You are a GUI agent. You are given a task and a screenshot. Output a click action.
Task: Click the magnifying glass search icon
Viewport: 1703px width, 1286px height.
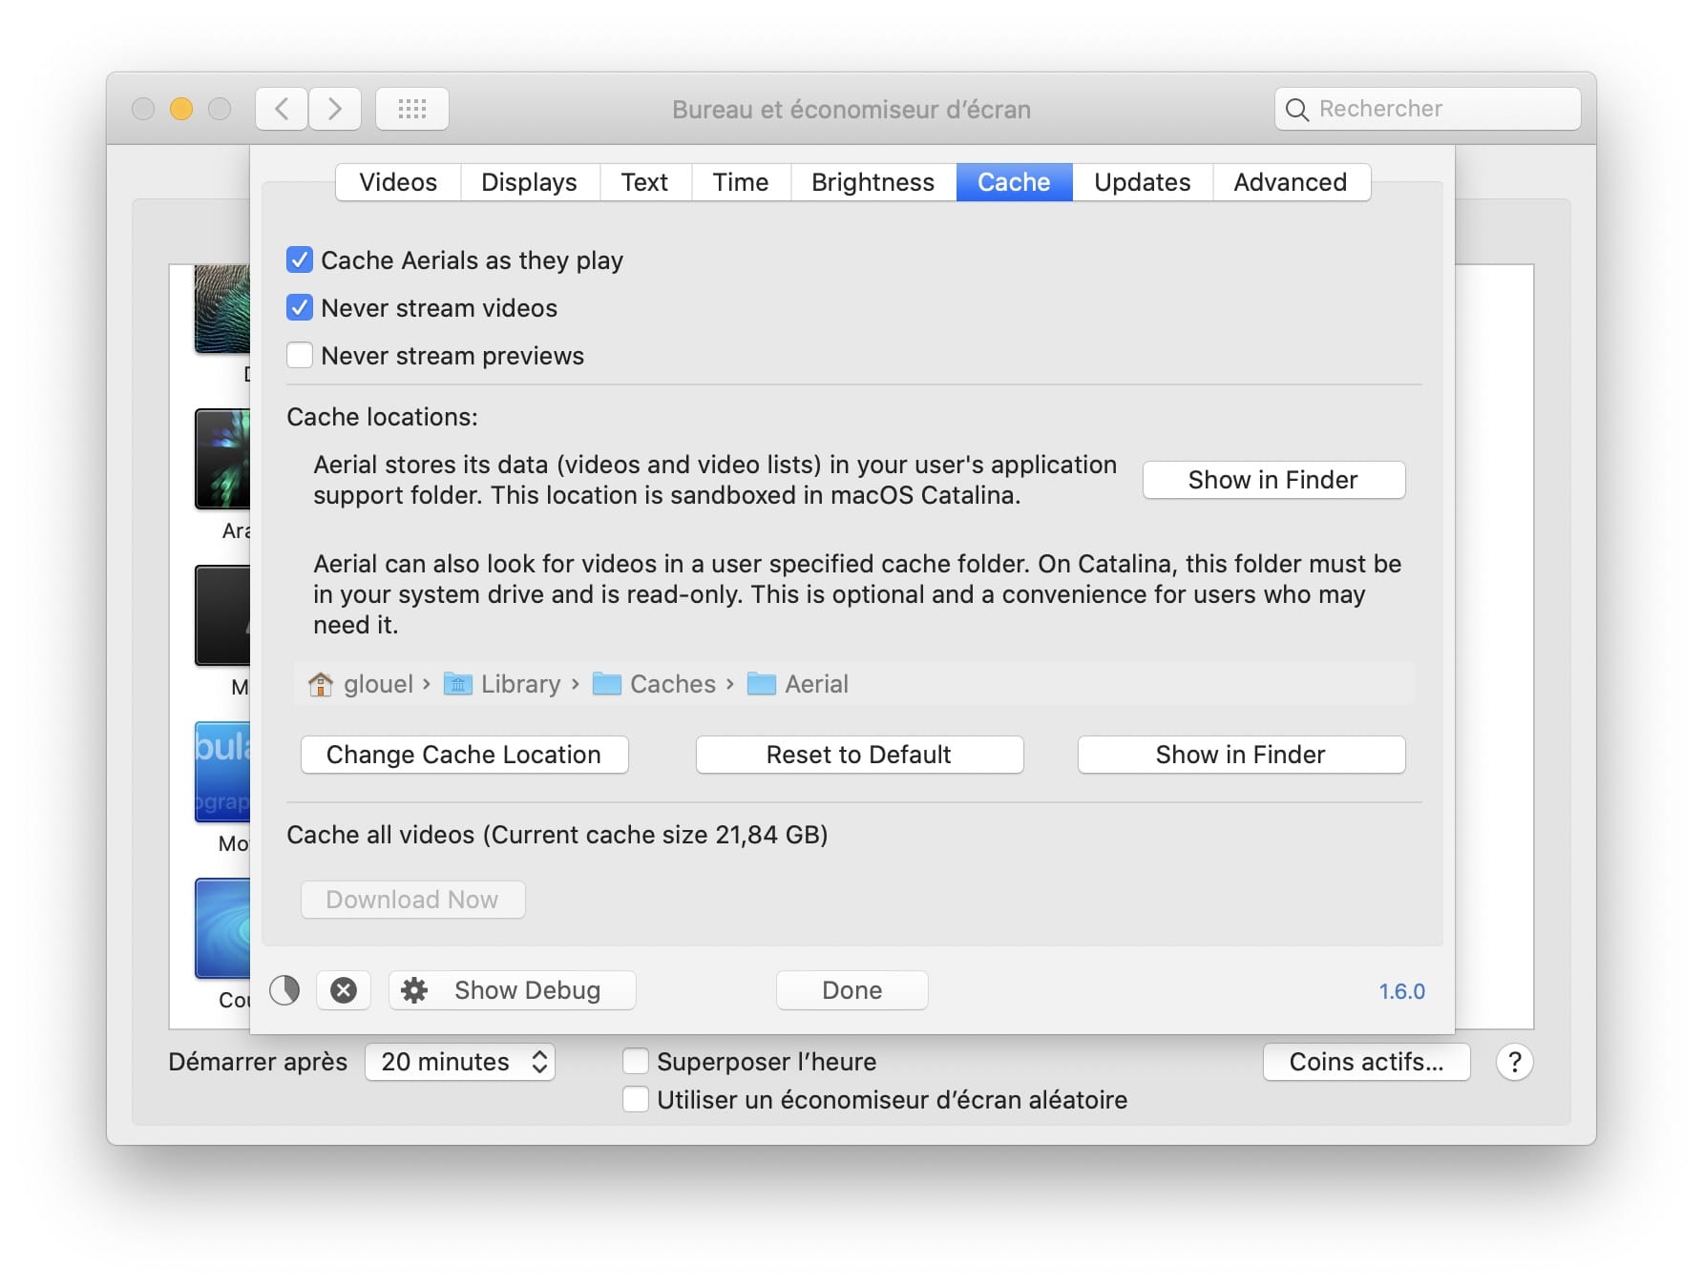pyautogui.click(x=1296, y=110)
